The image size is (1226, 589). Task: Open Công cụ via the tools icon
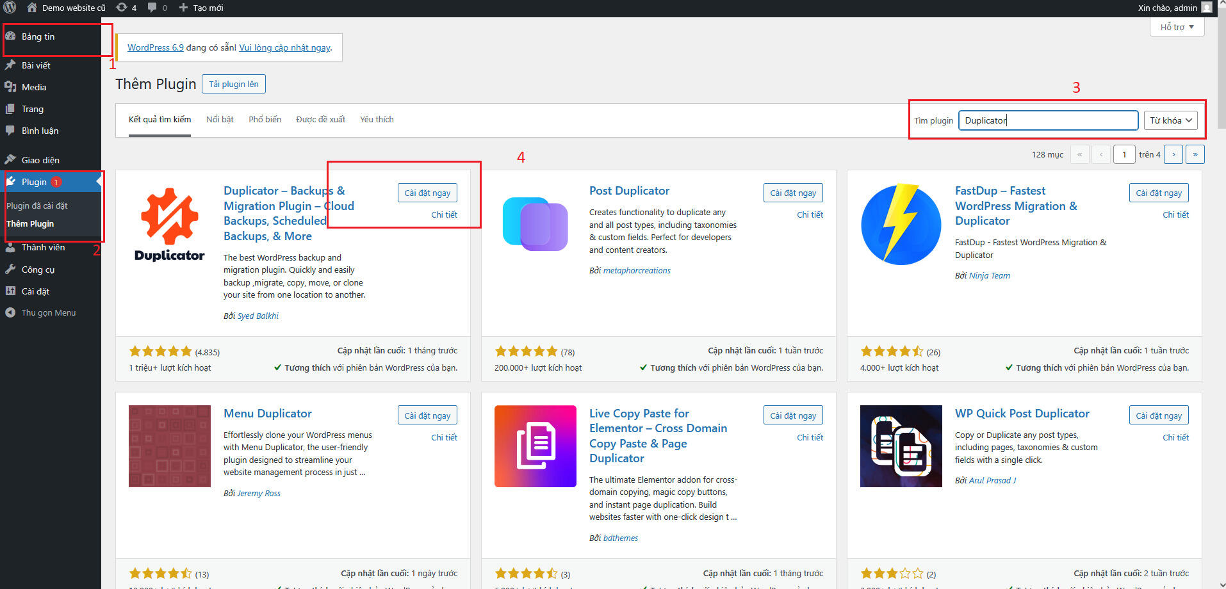point(12,269)
